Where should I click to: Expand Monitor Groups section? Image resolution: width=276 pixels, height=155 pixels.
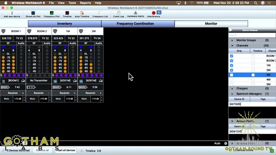[232, 40]
